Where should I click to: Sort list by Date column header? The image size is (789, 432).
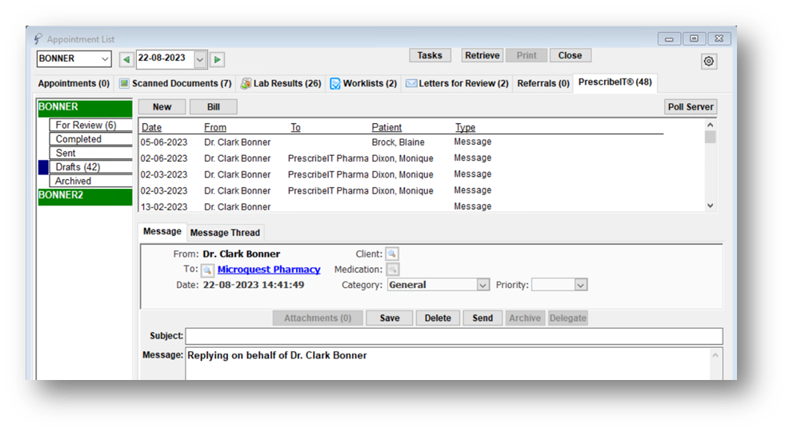pyautogui.click(x=151, y=128)
